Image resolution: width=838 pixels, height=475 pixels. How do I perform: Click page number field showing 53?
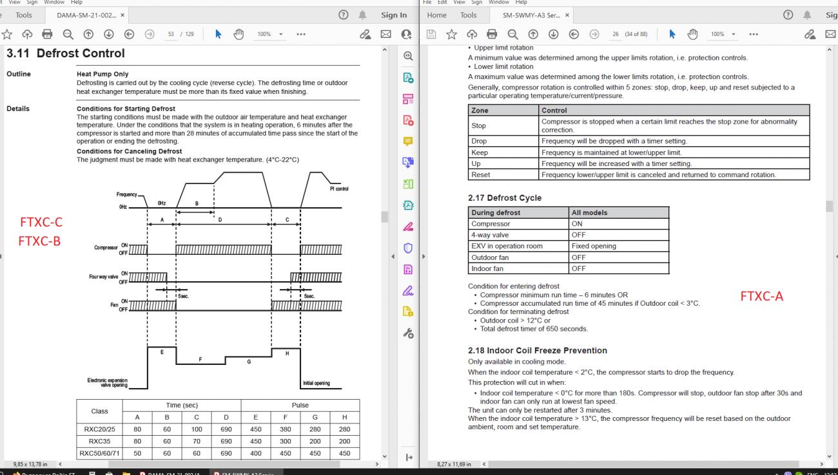171,34
